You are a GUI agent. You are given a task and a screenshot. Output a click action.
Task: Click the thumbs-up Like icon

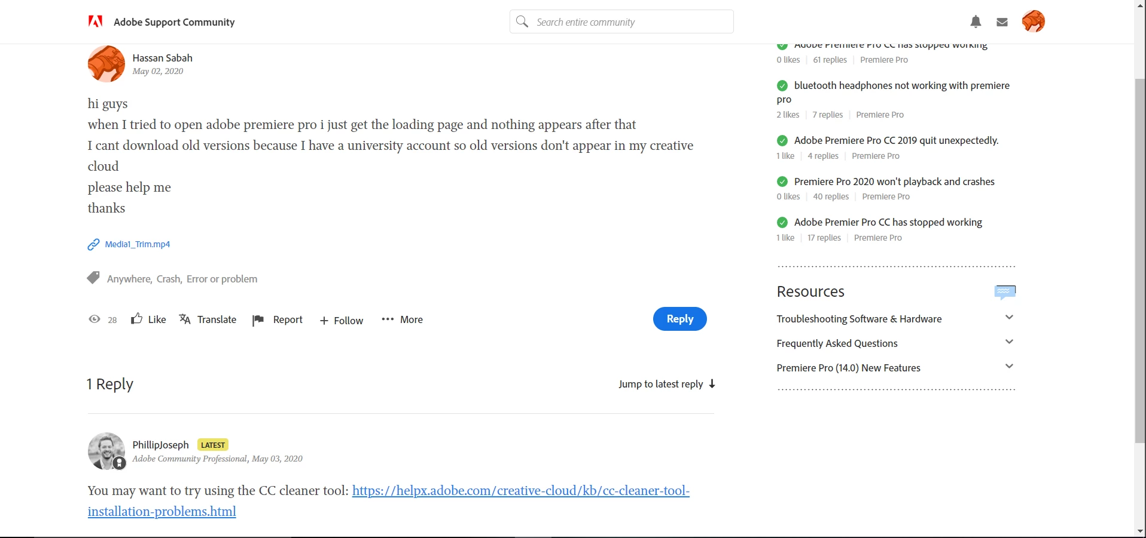137,318
